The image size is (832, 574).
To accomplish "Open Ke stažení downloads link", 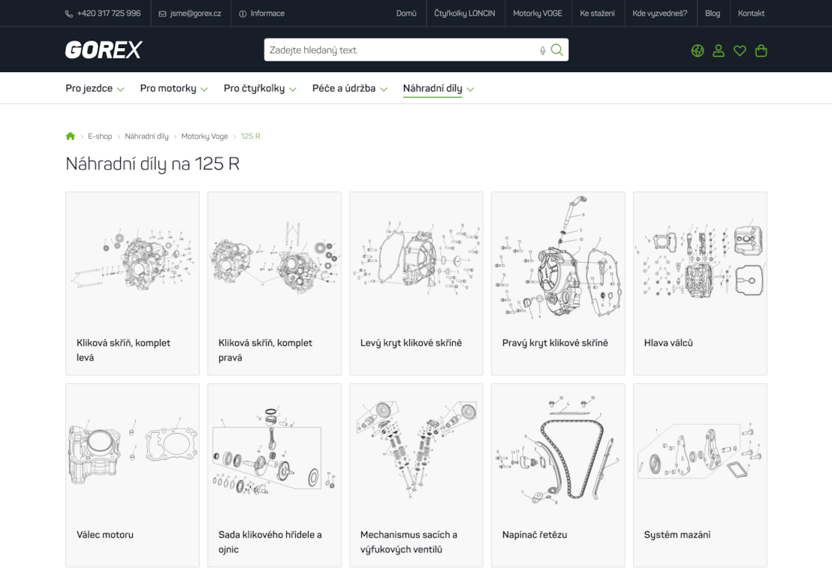I will (598, 14).
